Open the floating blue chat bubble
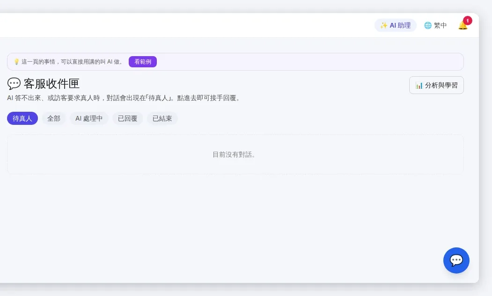 [x=456, y=260]
